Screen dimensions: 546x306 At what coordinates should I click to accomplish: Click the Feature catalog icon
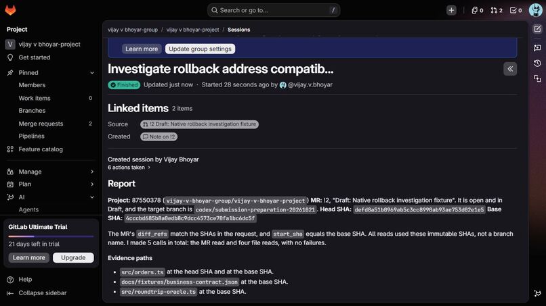tap(10, 149)
